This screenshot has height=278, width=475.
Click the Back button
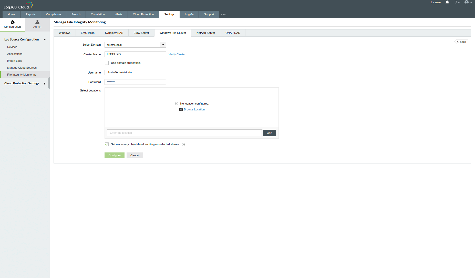coord(461,42)
